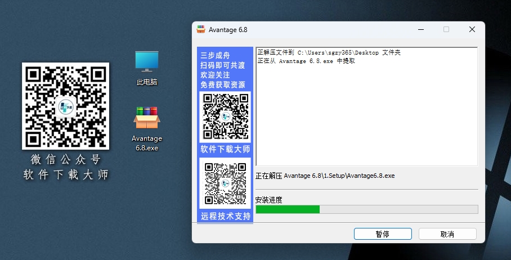This screenshot has width=511, height=260.
Task: Click the 远程技术支持 label
Action: tap(226, 216)
